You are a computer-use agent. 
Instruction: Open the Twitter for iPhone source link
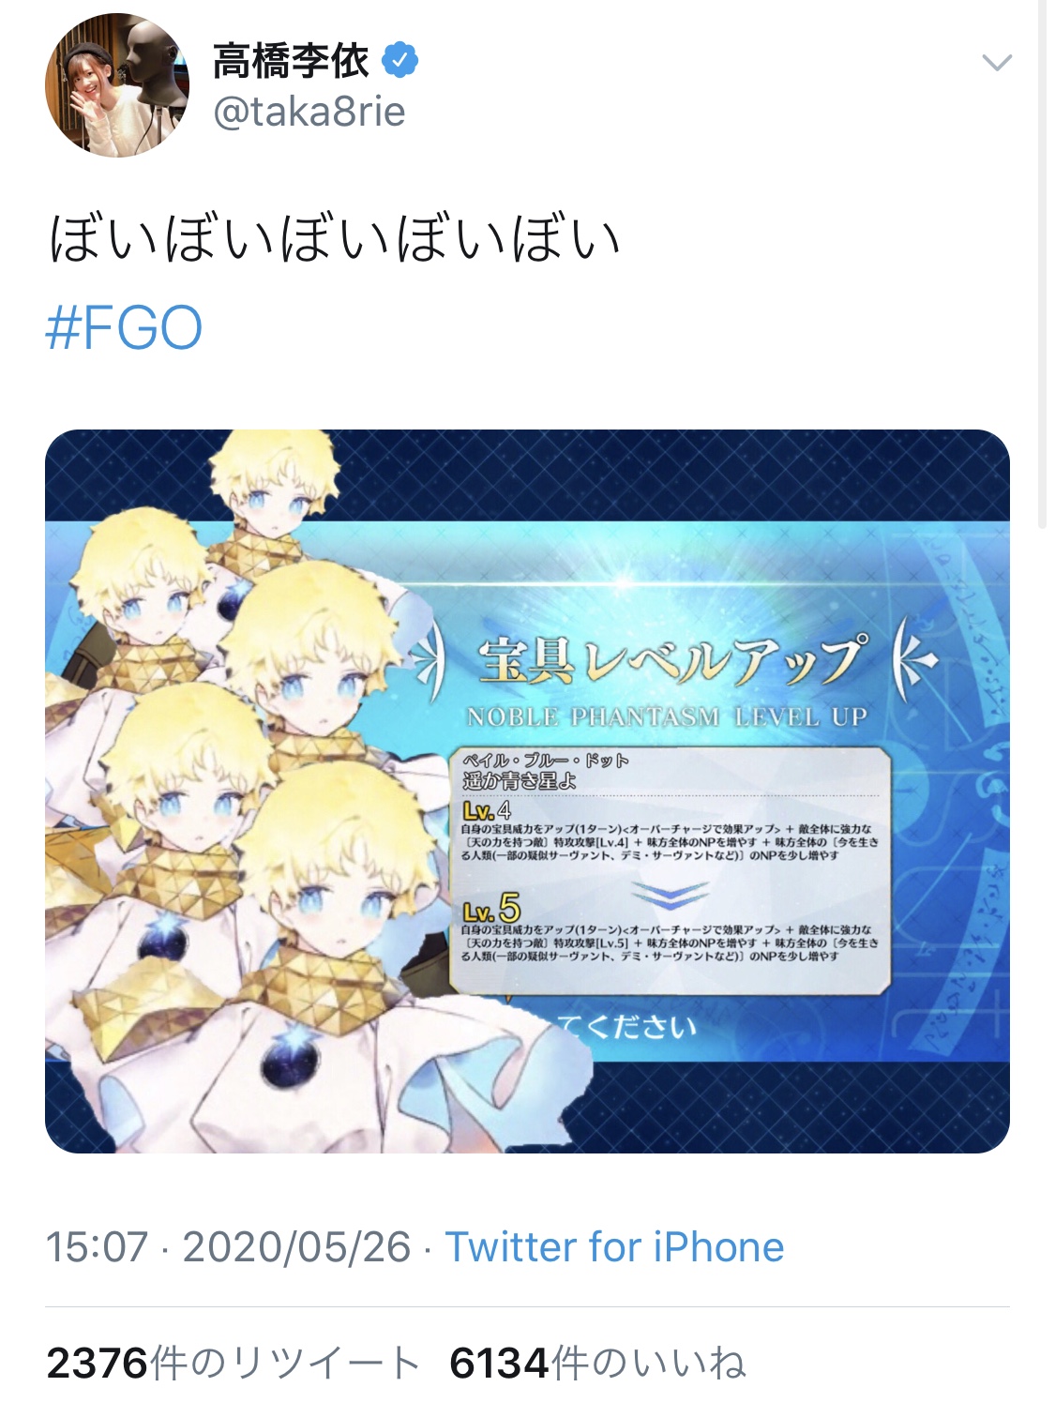click(614, 1247)
